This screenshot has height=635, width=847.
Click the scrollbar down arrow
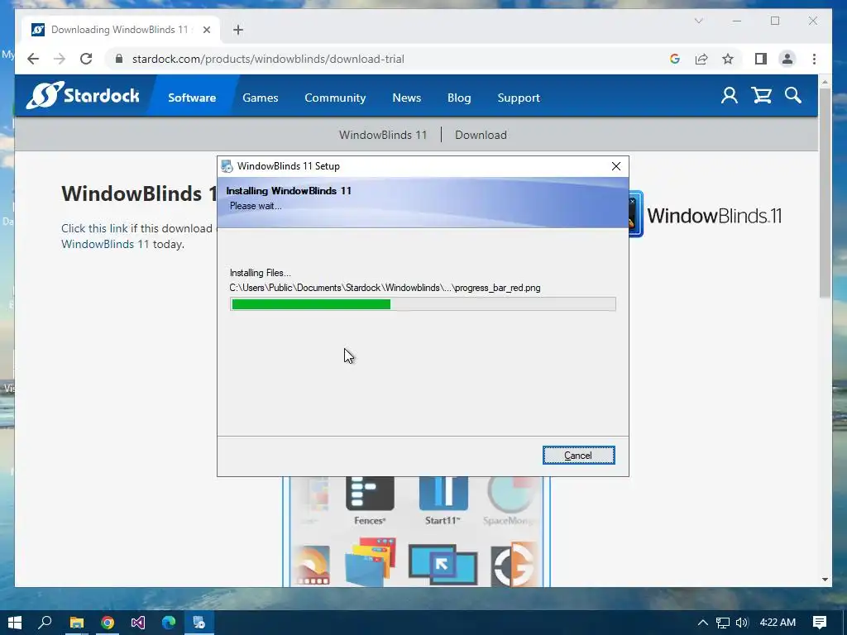[825, 580]
